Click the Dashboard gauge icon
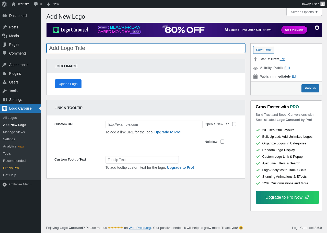 point(5,16)
